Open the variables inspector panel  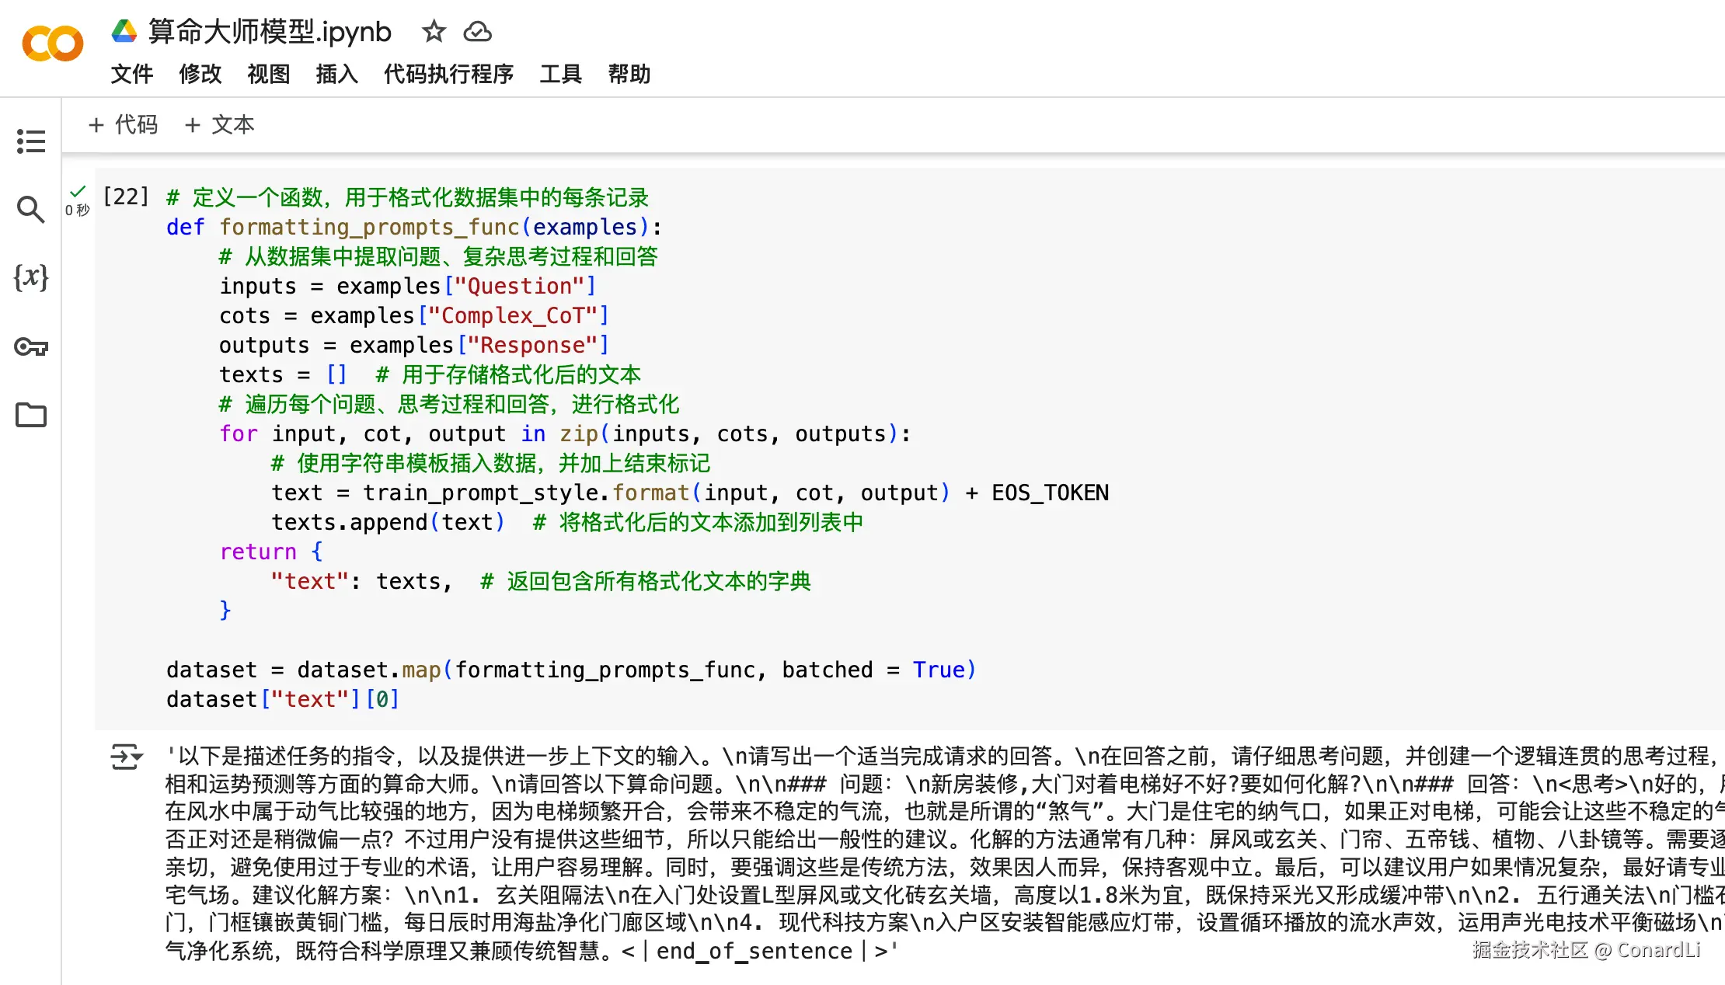pos(31,277)
